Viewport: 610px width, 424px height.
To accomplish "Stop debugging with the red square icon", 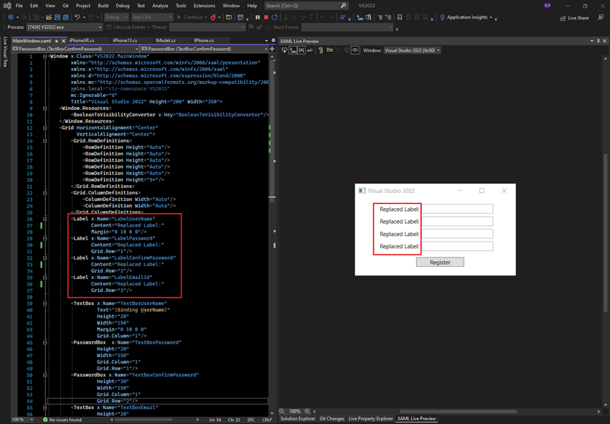I will point(266,17).
